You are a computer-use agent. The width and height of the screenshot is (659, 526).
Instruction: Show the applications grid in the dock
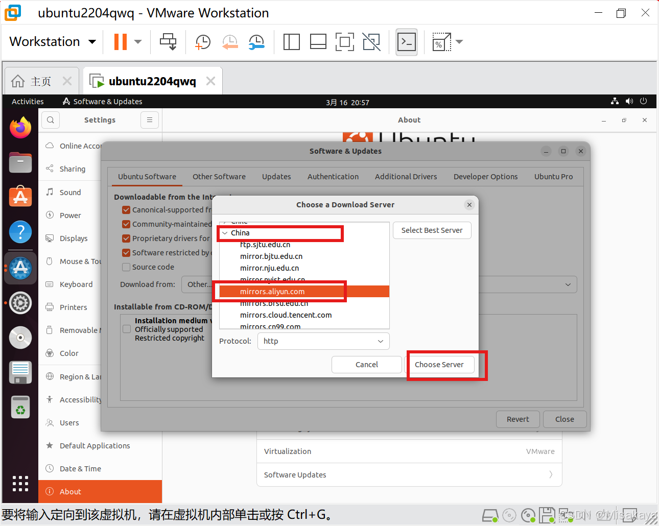click(20, 484)
